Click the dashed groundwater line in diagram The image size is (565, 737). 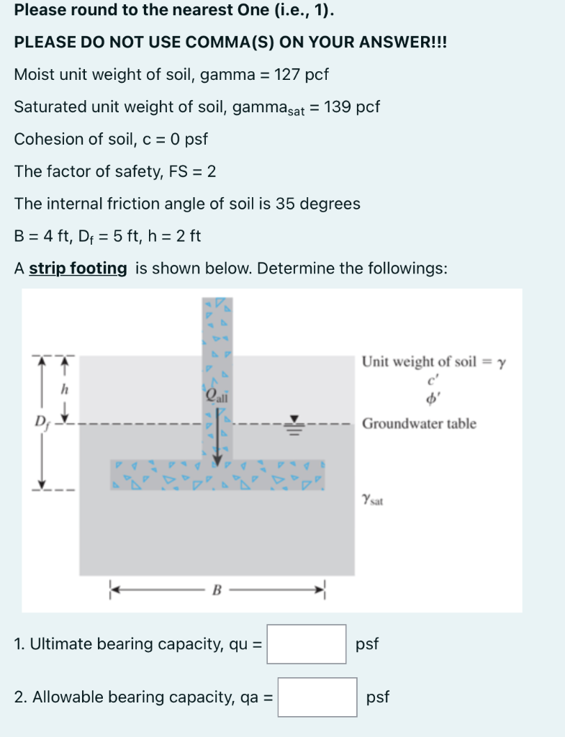(144, 424)
